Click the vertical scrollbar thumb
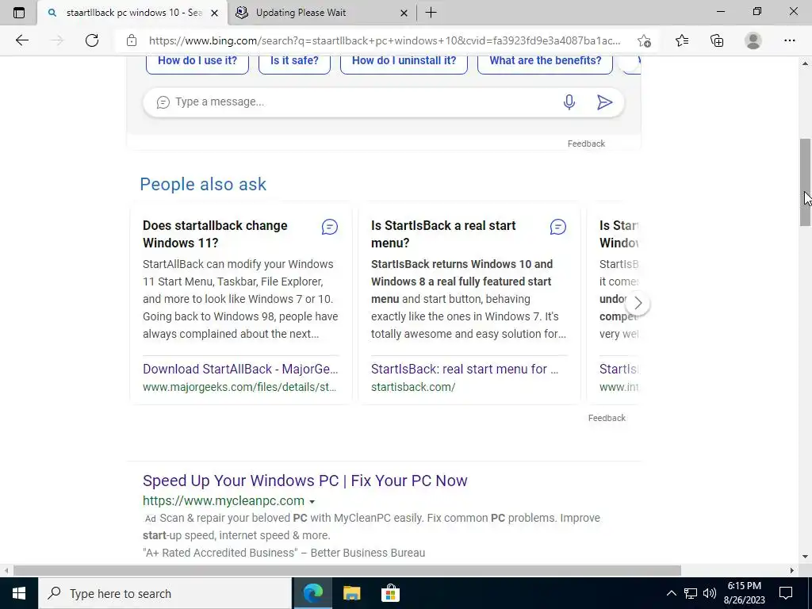The image size is (812, 609). (805, 182)
